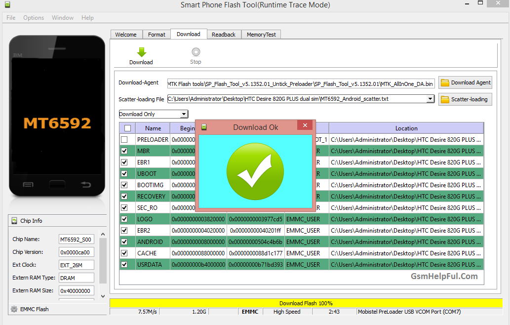This screenshot has height=325, width=510.
Task: Click the Download-Agent path field
Action: (301, 83)
